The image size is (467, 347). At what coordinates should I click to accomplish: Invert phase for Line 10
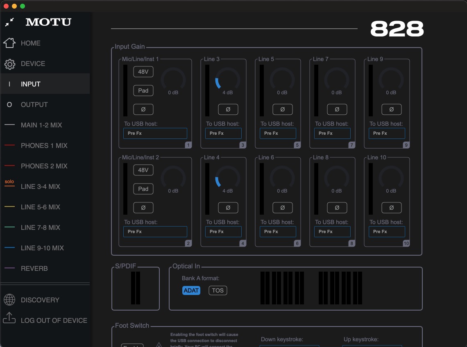click(392, 208)
